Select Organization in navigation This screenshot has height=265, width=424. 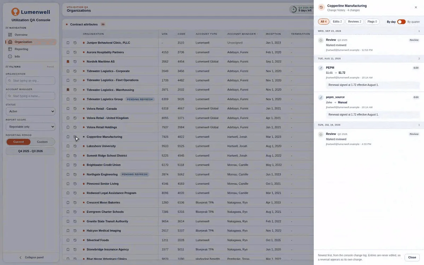pos(30,42)
